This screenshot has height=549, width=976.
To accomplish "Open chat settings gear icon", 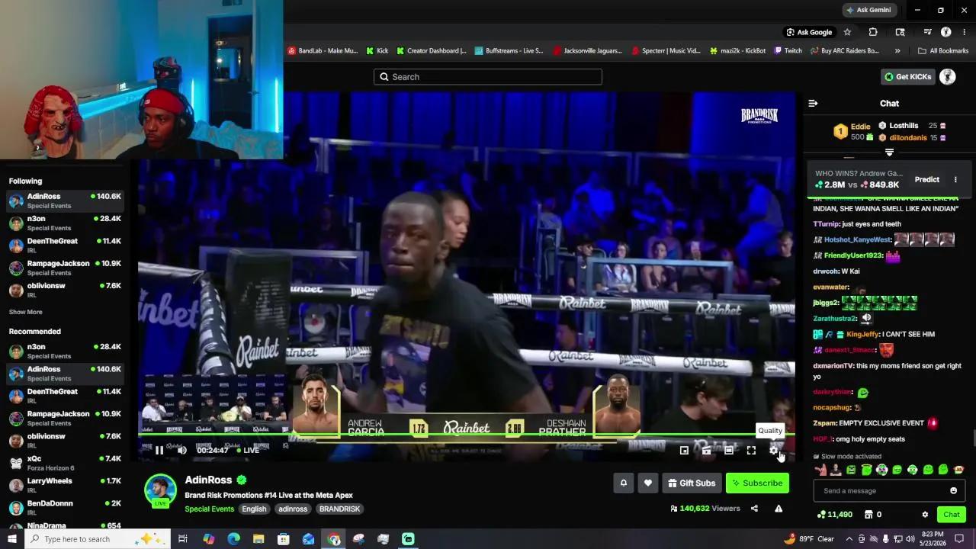I will click(925, 515).
